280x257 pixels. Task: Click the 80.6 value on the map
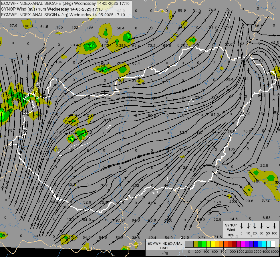pyautogui.click(x=152, y=116)
